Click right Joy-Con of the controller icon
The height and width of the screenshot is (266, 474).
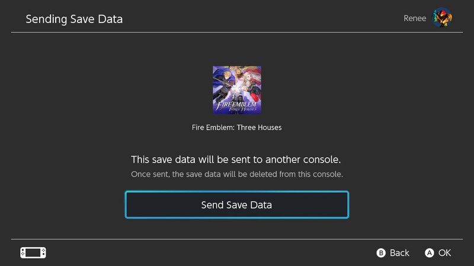(x=43, y=253)
